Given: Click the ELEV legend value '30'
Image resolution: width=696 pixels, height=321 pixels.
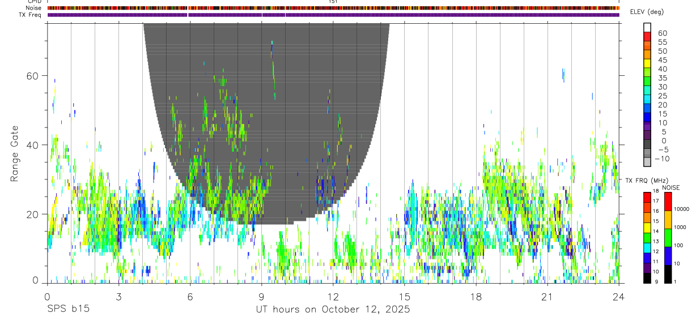Looking at the screenshot, I should coord(661,87).
